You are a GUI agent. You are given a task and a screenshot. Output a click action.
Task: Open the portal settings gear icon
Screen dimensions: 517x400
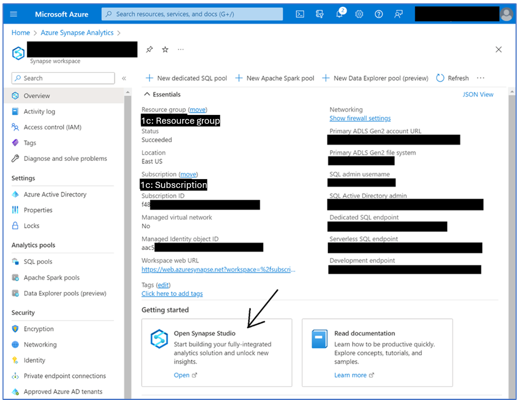click(359, 14)
